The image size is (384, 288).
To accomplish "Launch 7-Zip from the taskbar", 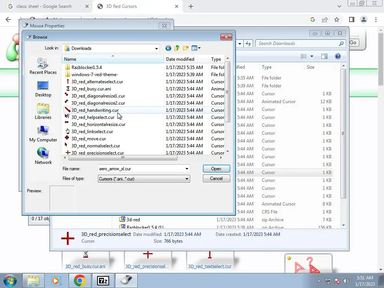I will 103,280.
